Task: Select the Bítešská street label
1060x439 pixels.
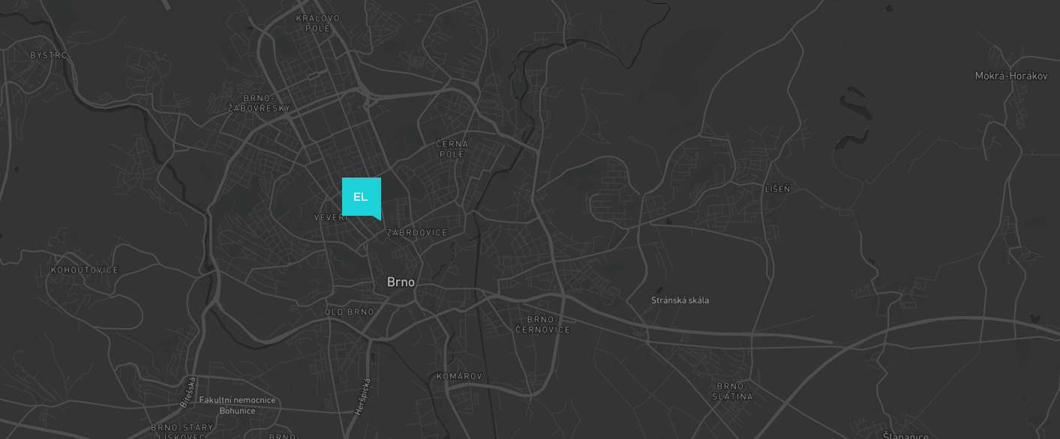Action: tap(188, 392)
